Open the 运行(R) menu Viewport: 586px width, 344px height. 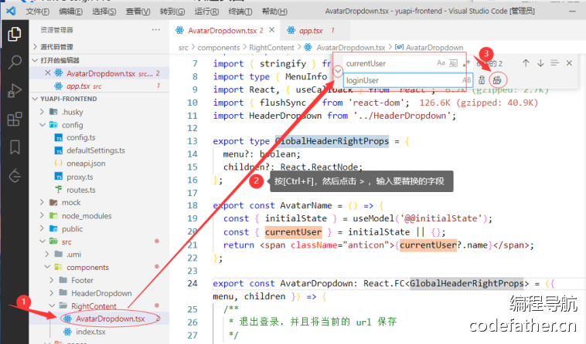tap(206, 11)
